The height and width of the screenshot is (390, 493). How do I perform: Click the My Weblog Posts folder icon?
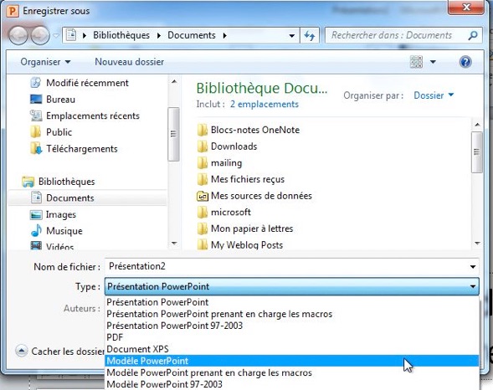click(x=203, y=245)
